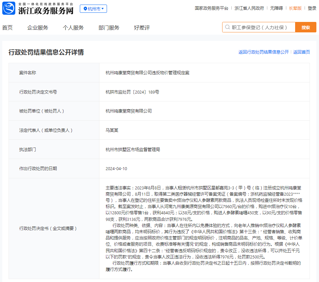Open the 浙江省人民政府 link

coord(249,8)
